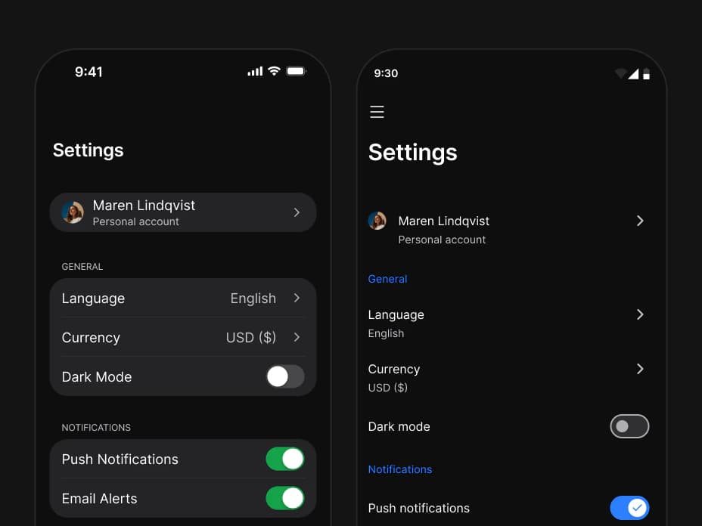Open Maren Lindqvist name in iOS card
702x526 pixels.
(x=144, y=206)
